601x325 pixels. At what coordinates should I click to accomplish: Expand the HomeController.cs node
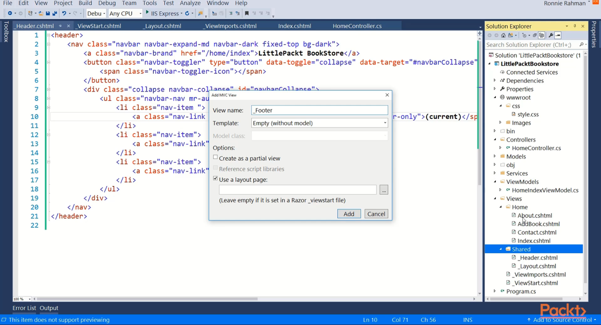[x=501, y=148]
